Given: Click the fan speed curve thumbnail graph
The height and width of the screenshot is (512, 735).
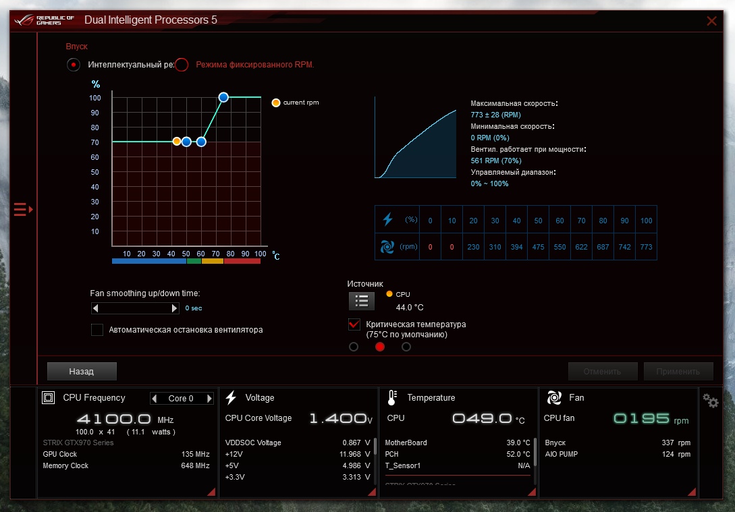Looking at the screenshot, I should click(x=415, y=137).
